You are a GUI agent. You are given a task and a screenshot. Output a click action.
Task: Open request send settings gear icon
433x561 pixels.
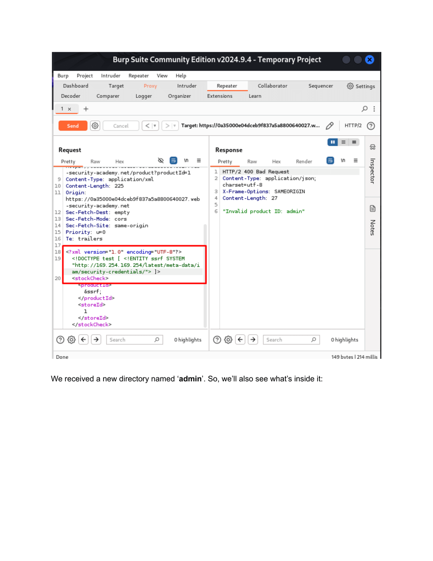pos(95,126)
